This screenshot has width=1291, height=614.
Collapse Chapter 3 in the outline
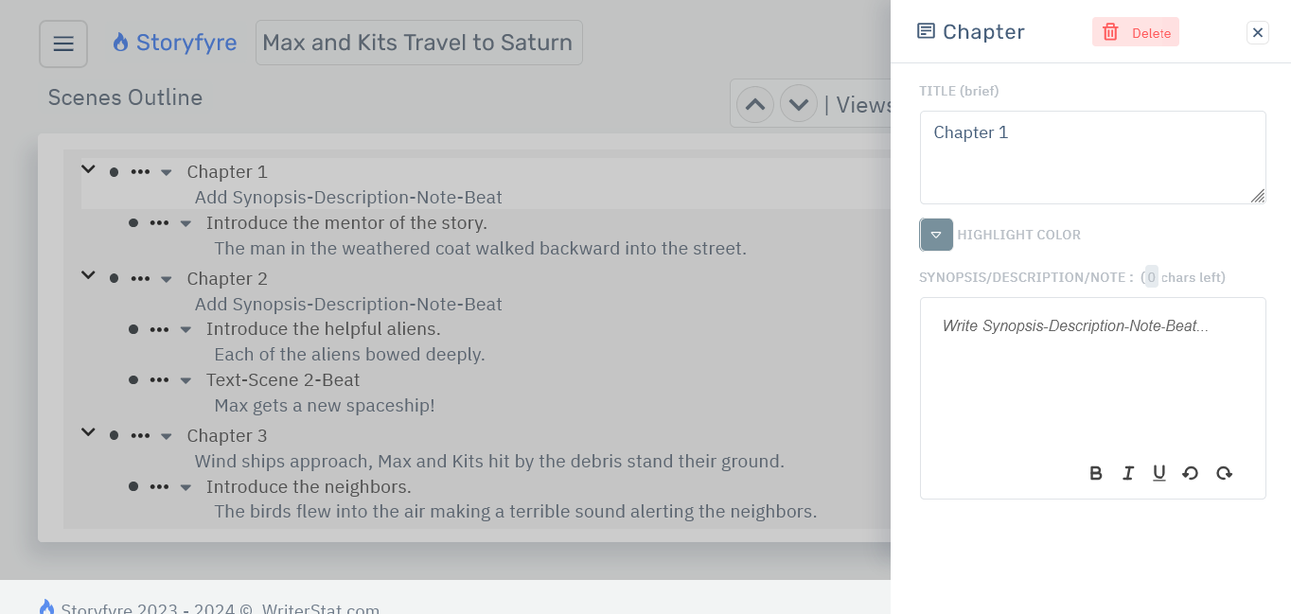[88, 432]
